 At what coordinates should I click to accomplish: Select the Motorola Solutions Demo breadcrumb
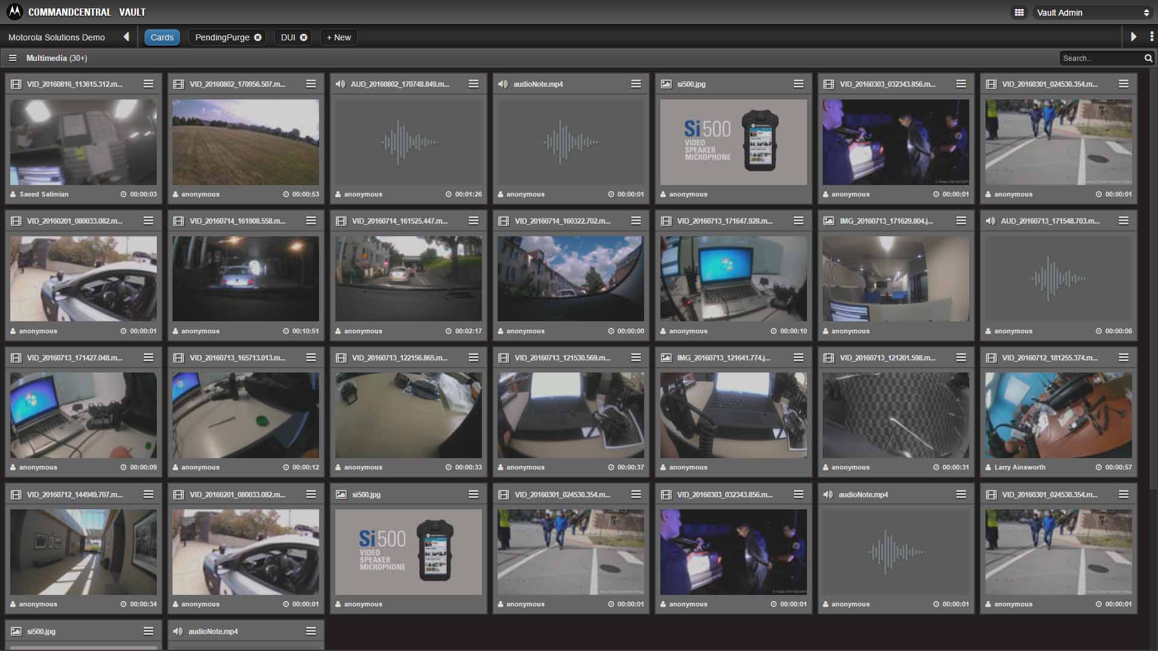coord(57,37)
